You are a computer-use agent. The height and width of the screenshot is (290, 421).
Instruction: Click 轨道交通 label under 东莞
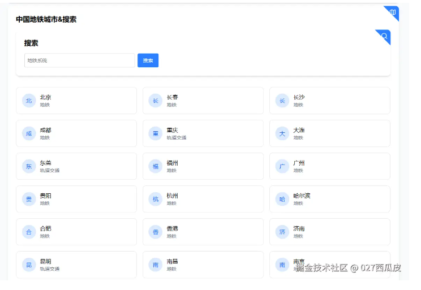(x=50, y=170)
